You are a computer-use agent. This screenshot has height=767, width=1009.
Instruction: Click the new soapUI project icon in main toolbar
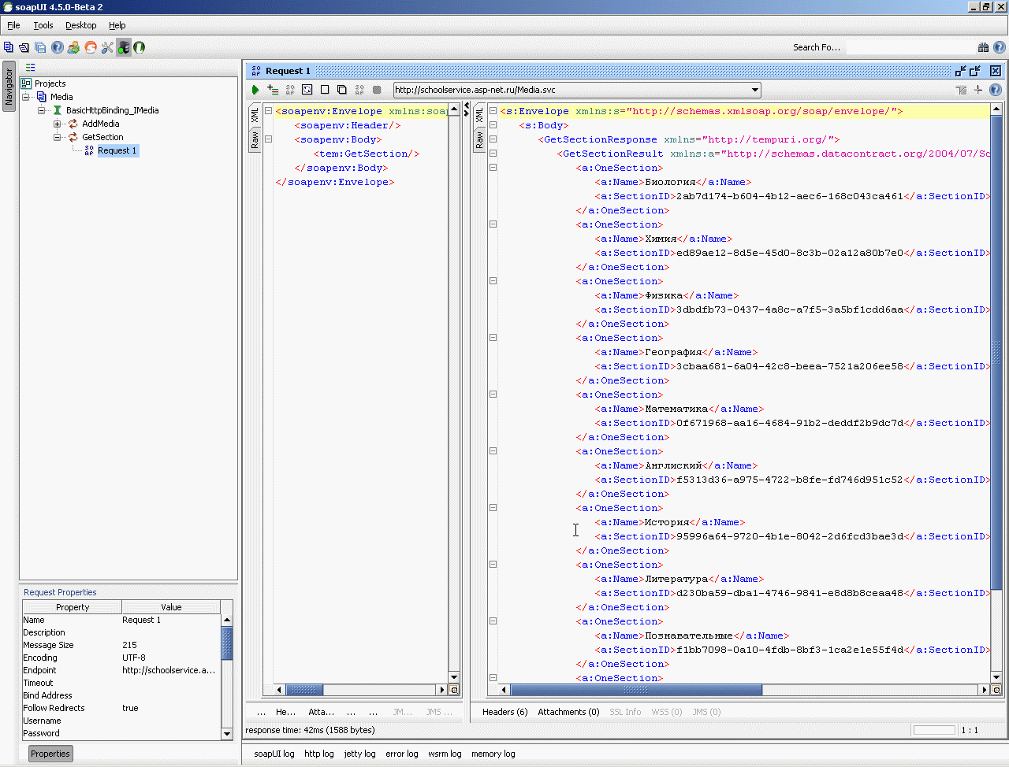click(9, 47)
